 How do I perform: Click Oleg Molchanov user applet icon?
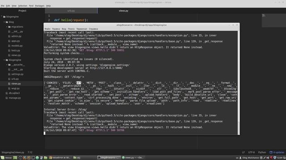pyautogui.click(x=240, y=158)
